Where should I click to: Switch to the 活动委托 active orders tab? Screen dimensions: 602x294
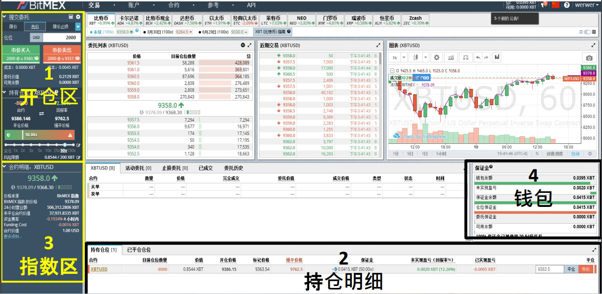tap(138, 168)
